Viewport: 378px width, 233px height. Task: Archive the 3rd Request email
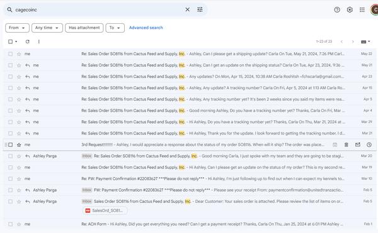[335, 144]
